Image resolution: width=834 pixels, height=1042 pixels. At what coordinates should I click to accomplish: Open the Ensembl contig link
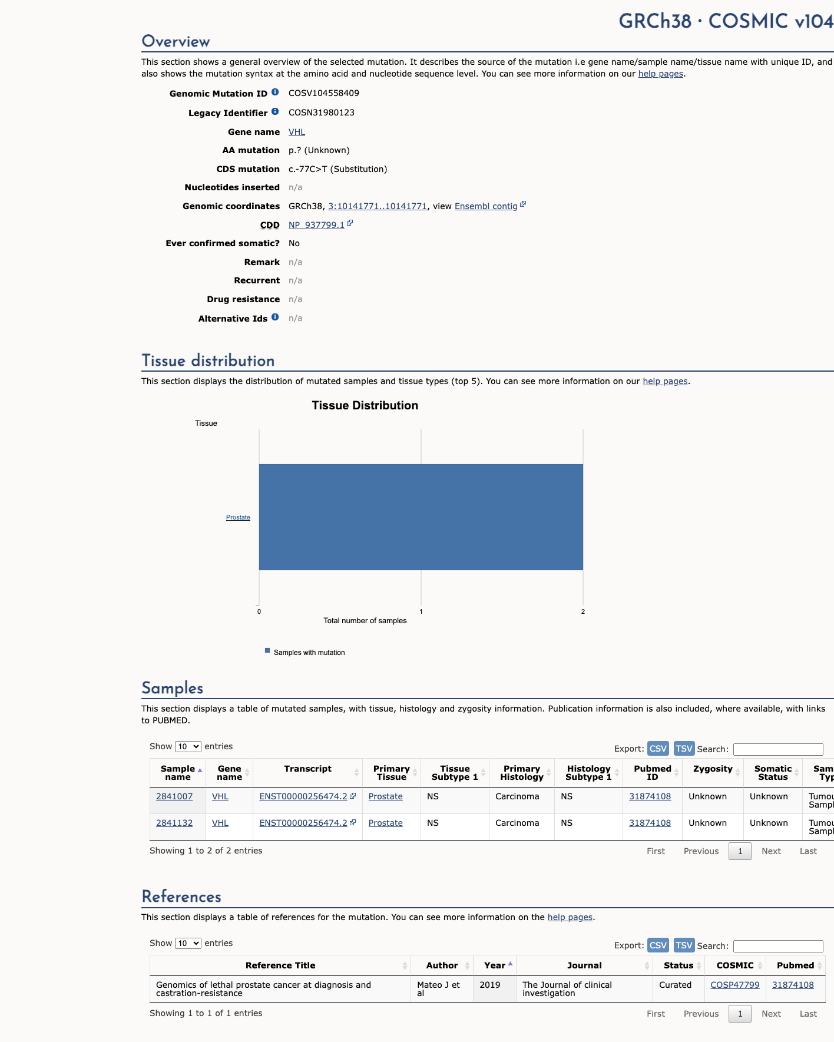coord(486,206)
